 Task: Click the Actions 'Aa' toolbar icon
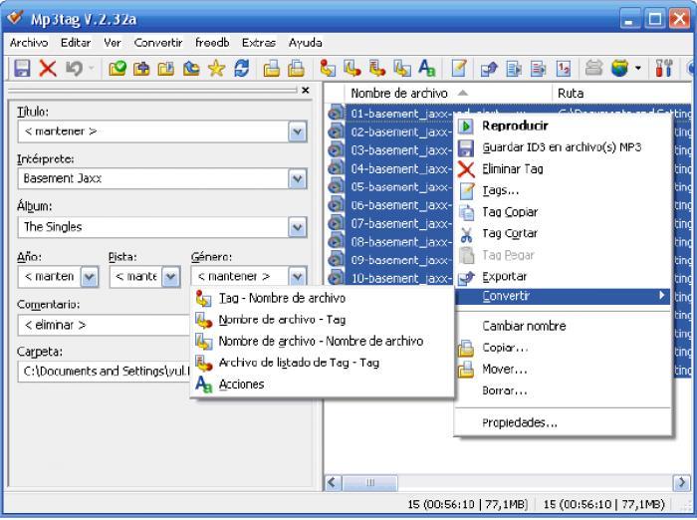427,69
